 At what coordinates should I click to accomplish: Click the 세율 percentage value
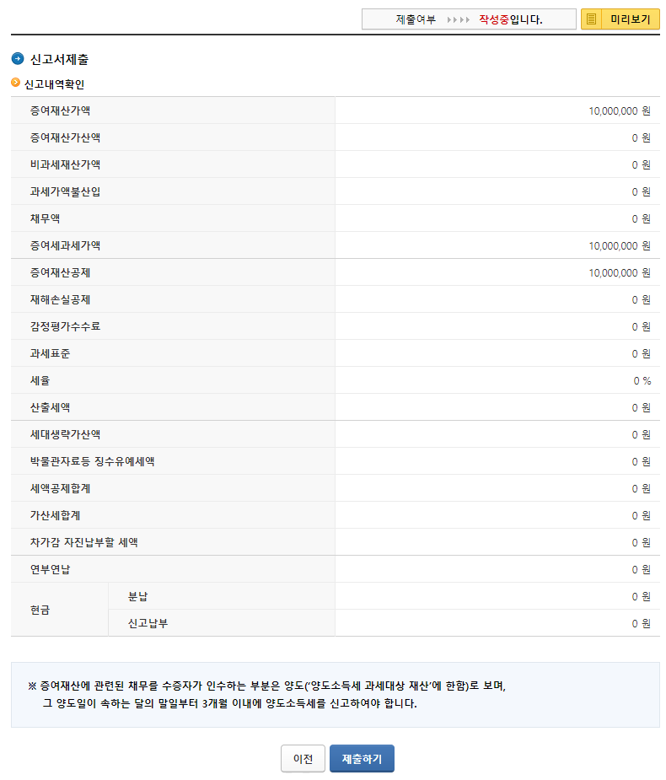(x=636, y=380)
